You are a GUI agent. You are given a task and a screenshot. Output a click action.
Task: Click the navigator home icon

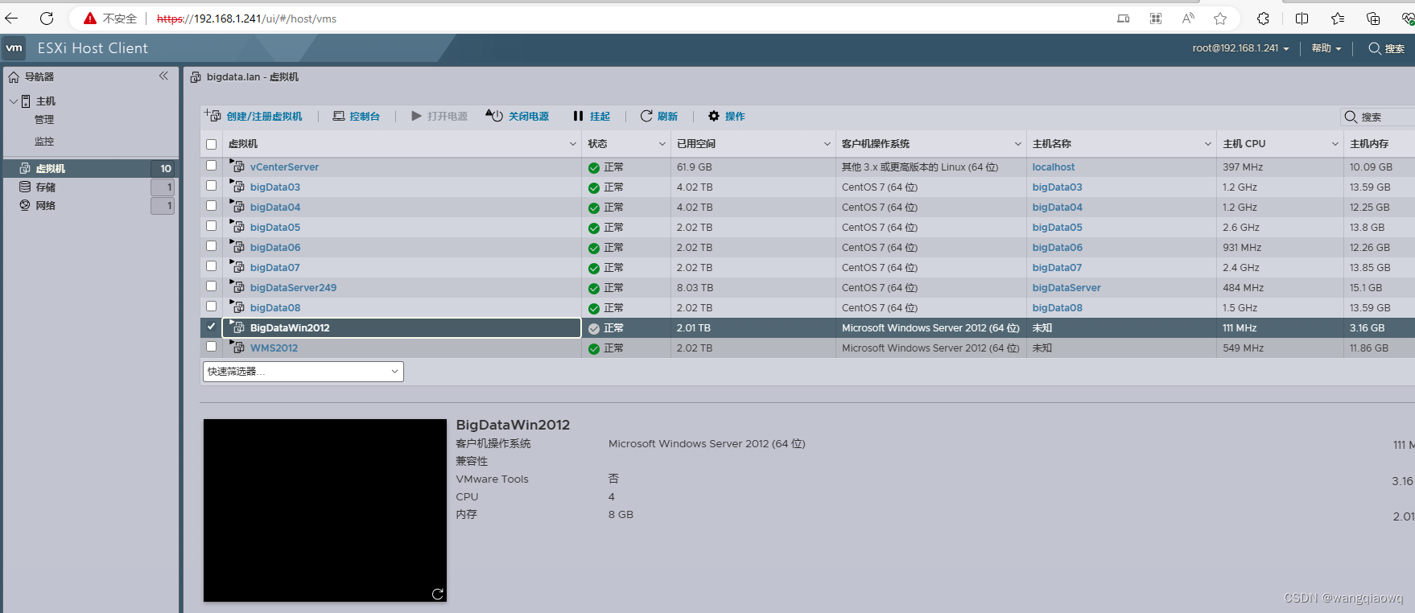pos(14,77)
